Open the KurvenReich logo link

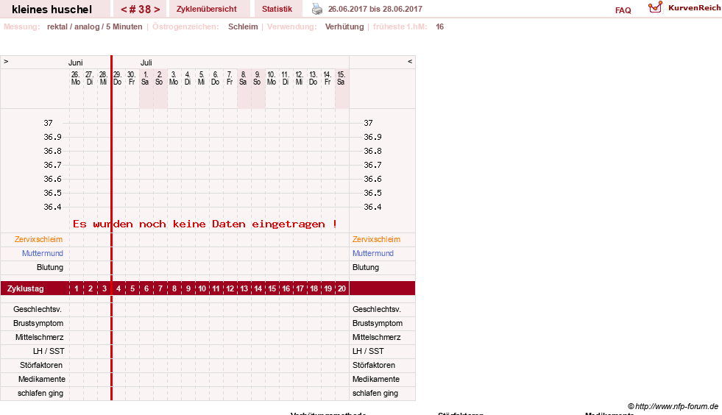[x=655, y=7]
